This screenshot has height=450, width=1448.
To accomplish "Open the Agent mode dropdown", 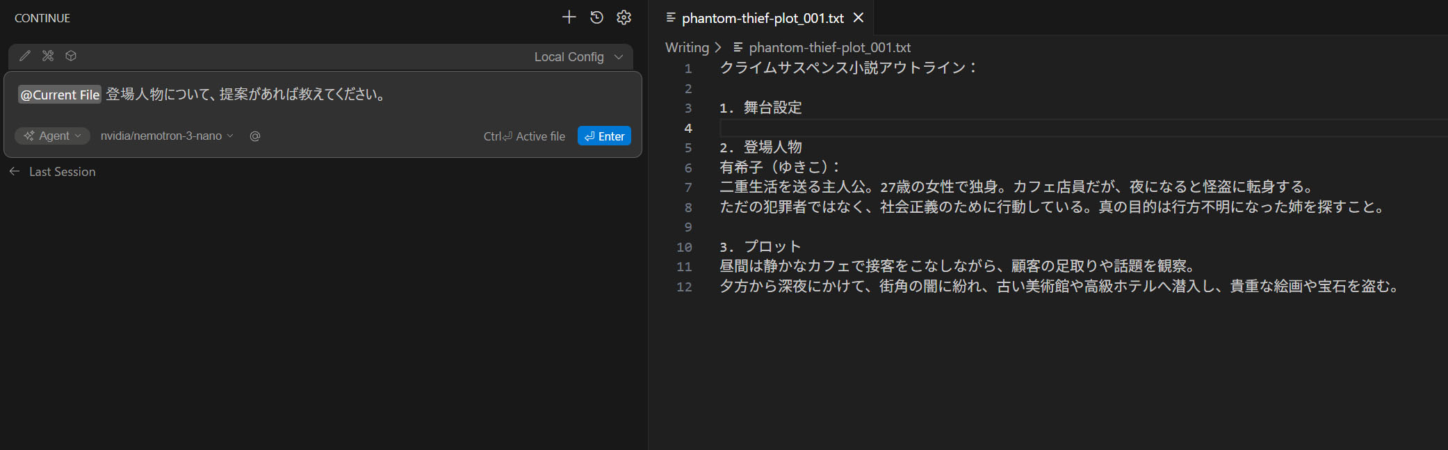I will [x=53, y=136].
